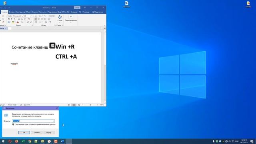Click the numbered list icon
Viewport: 256px width, 144px height.
(40, 16)
